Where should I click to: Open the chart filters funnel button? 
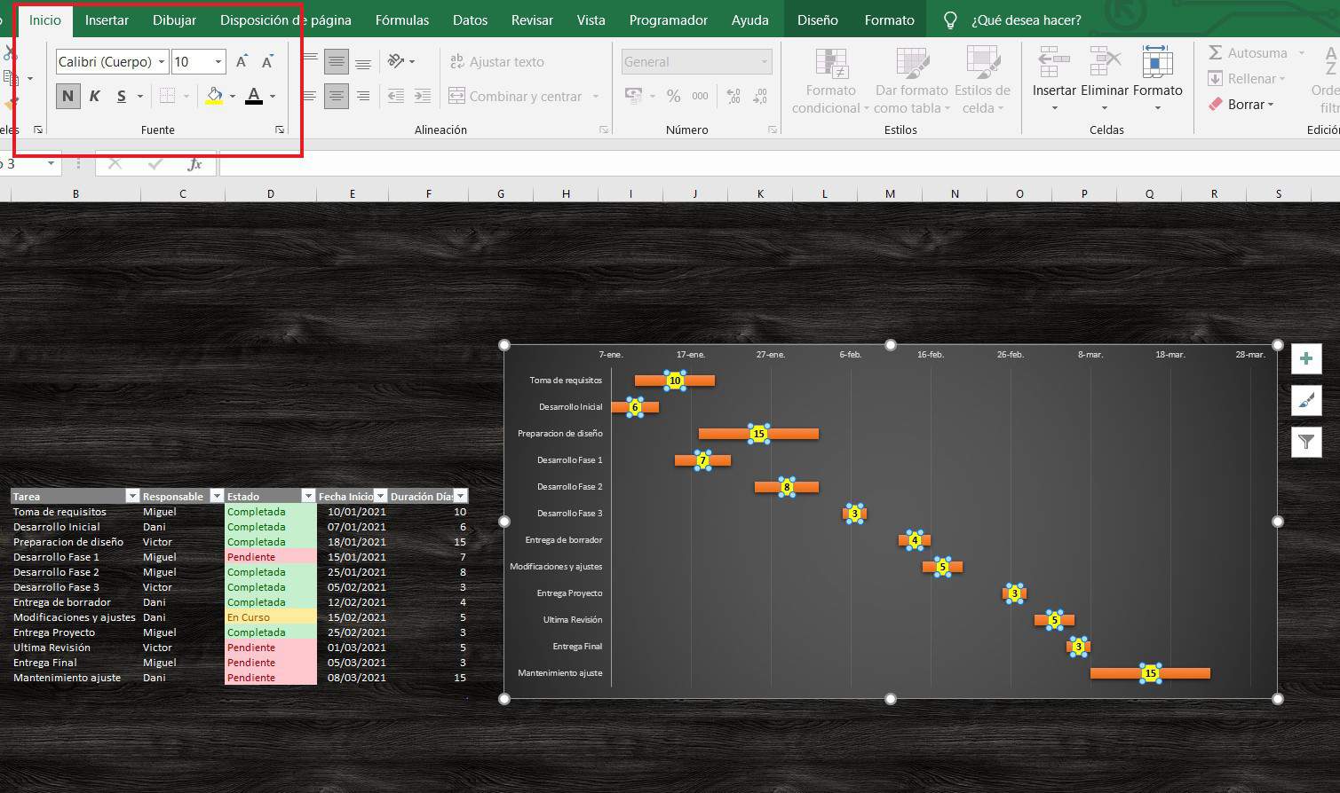point(1306,442)
